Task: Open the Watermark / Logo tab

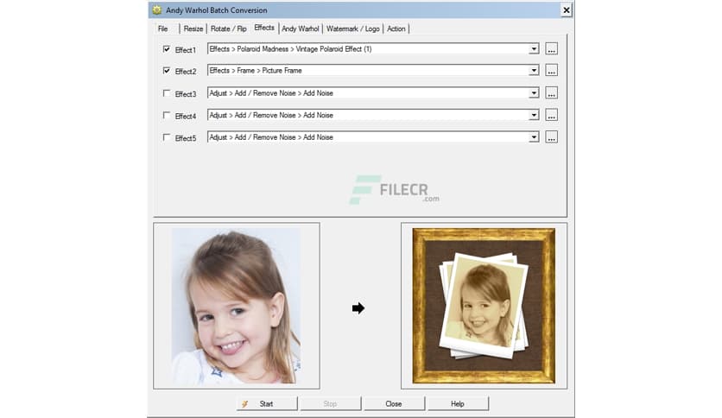Action: [352, 28]
